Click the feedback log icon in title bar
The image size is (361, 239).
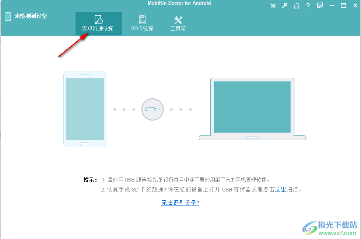point(320,6)
